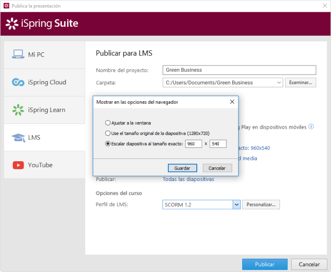The image size is (331, 272).
Task: Click the Examinar... button
Action: pyautogui.click(x=301, y=82)
